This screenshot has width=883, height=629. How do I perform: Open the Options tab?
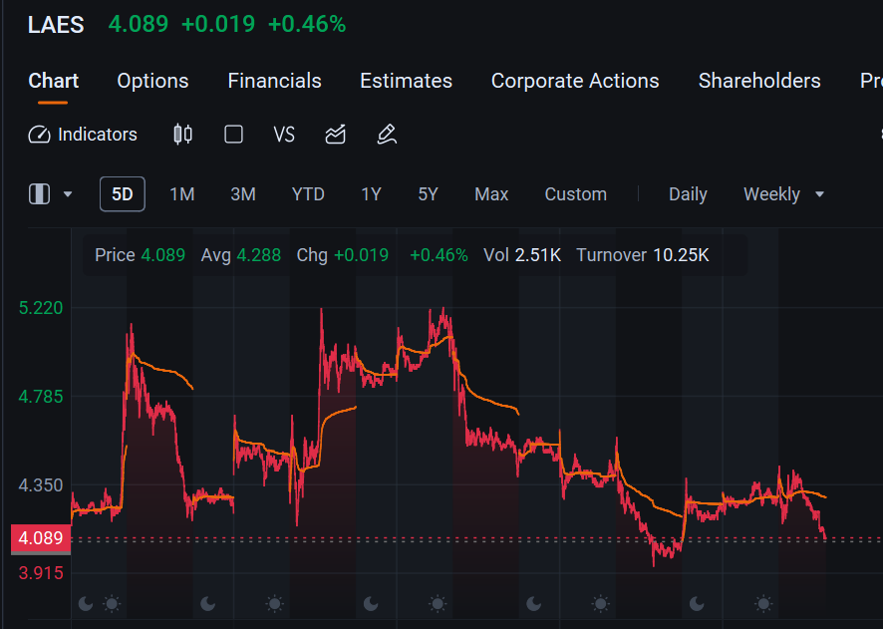pyautogui.click(x=152, y=81)
